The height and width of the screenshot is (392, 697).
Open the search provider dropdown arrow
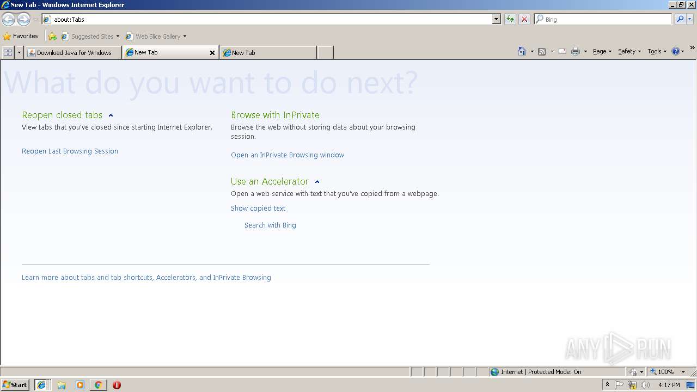click(689, 19)
